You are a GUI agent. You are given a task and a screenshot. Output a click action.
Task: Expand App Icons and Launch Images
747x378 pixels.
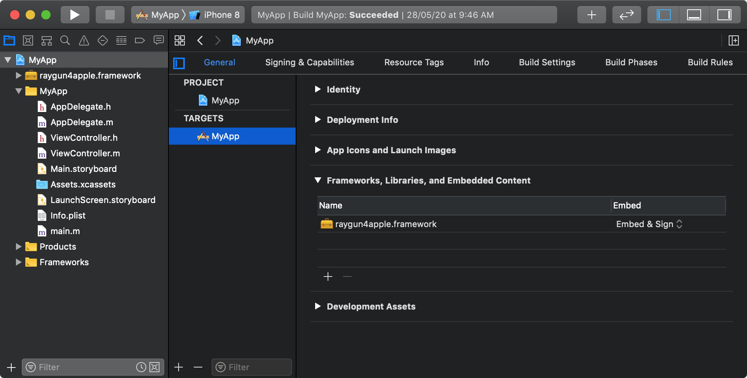pos(318,150)
